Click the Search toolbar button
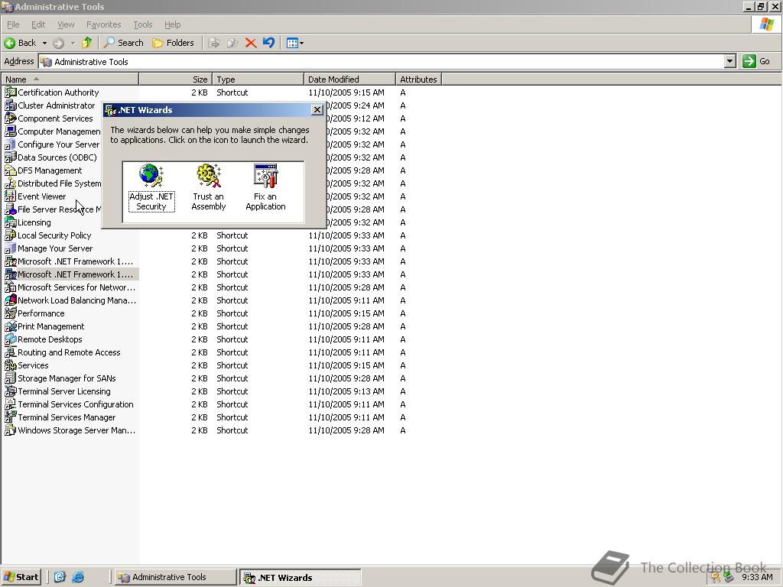The height and width of the screenshot is (587, 783). 123,43
